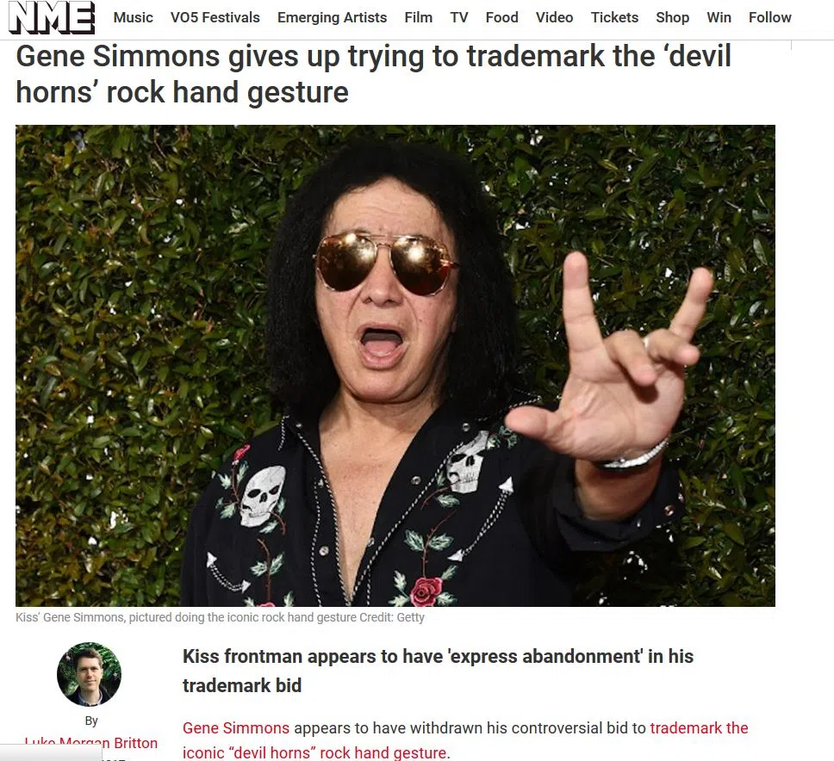This screenshot has width=834, height=761.
Task: Go to Emerging Artists section
Action: click(332, 17)
